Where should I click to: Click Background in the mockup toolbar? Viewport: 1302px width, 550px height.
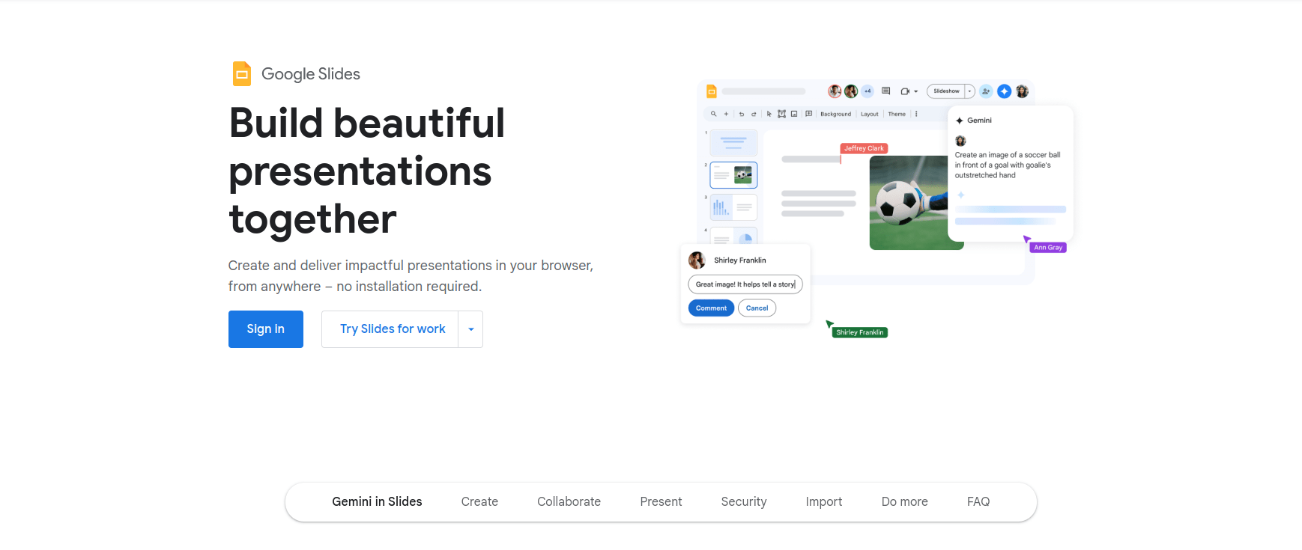pos(835,114)
